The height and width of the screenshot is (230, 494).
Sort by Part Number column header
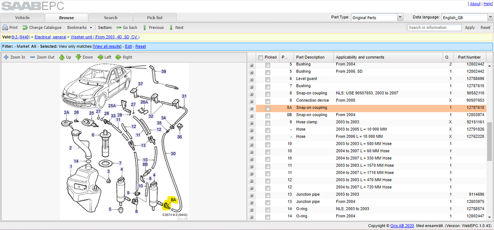click(469, 57)
